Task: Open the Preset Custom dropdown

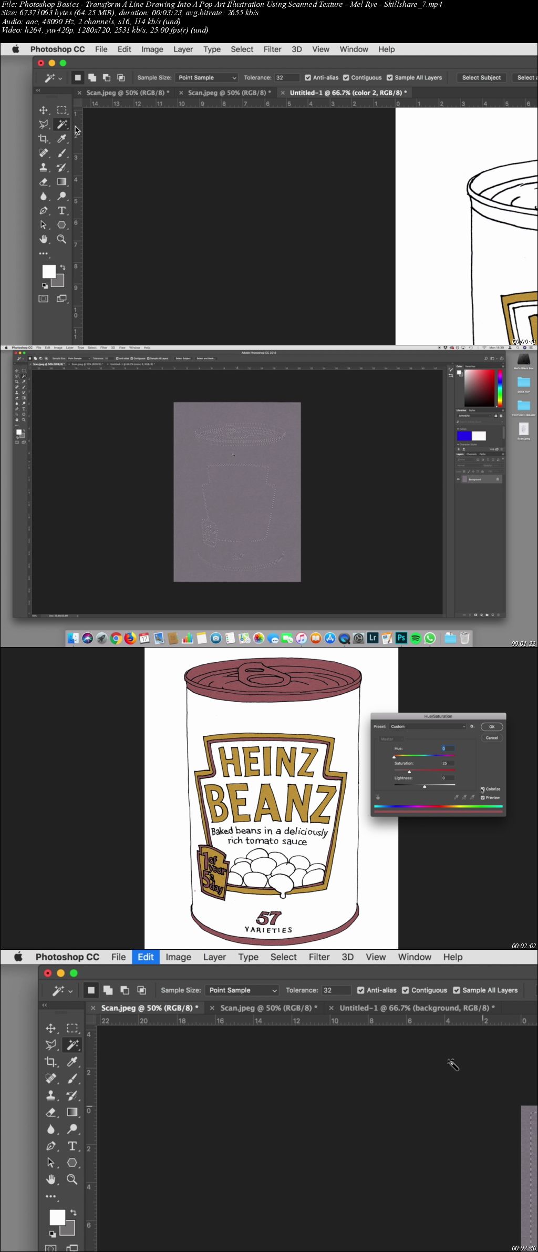Action: (428, 726)
